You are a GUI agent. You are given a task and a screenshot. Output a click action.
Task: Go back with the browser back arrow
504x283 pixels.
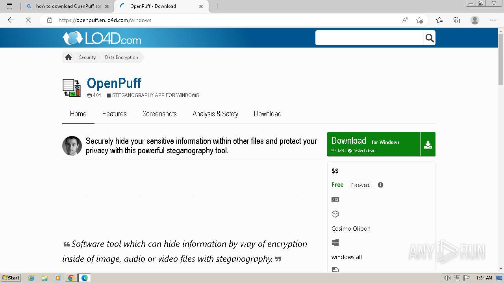(11, 20)
